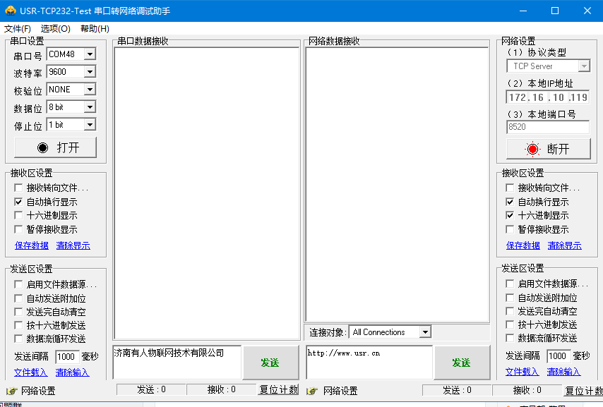Click the hand icon beside left 网络设置
Screen dimensions: 603x407
(x=12, y=391)
